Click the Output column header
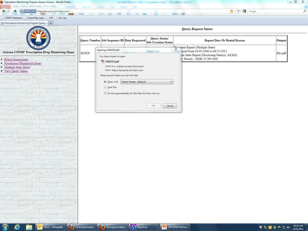 281,40
